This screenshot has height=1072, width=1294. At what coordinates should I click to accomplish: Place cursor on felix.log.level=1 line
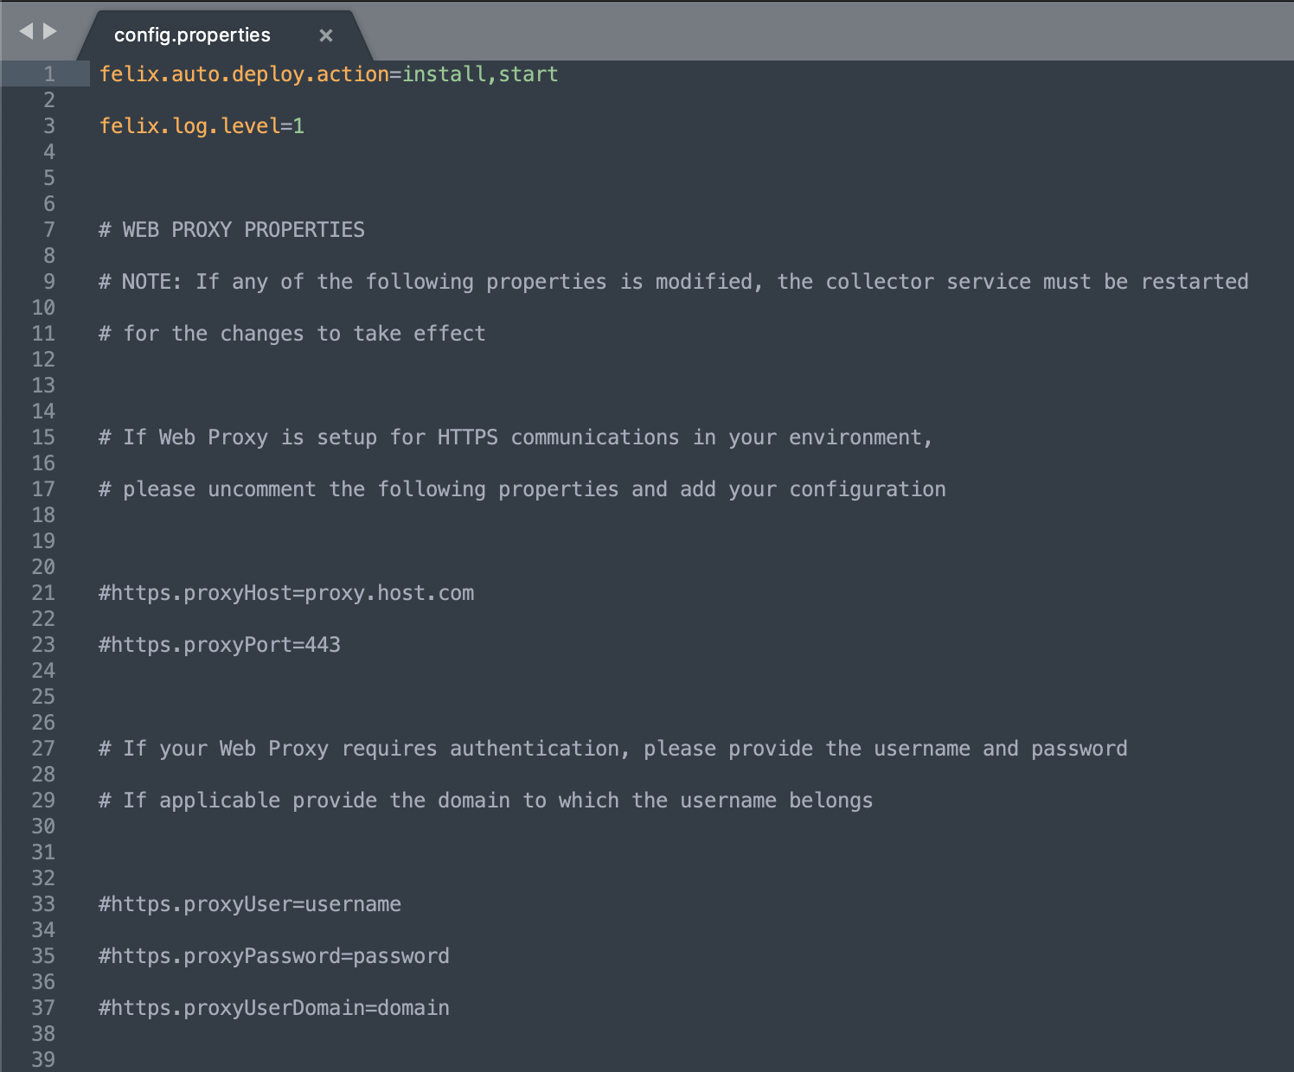202,126
